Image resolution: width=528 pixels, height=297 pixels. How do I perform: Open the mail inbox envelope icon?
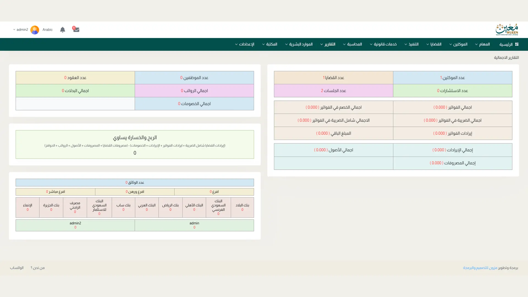point(76,30)
